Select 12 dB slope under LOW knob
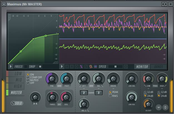This screenshot has height=114, width=174. click(145, 92)
